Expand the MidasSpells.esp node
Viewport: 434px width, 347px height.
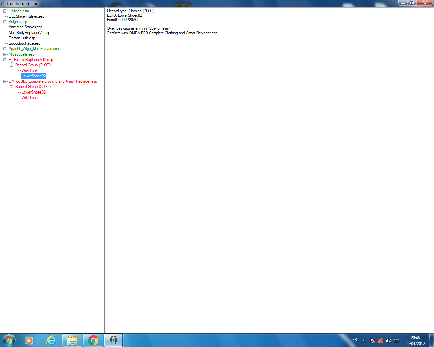point(5,54)
